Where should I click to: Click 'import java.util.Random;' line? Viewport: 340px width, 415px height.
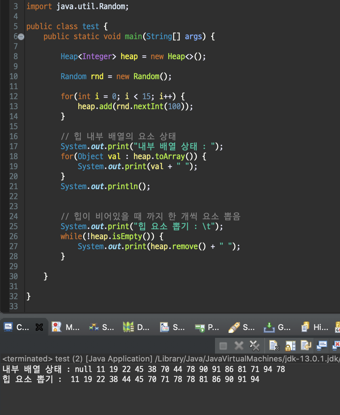[77, 6]
